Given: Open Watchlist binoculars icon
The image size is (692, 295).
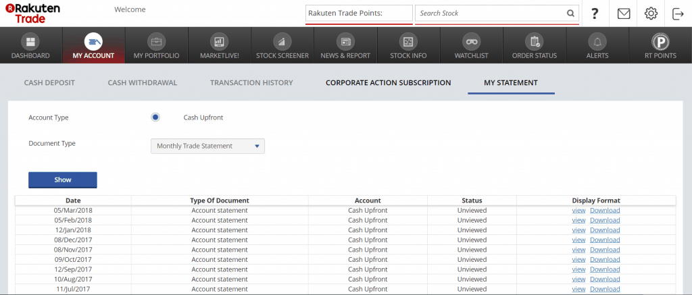Looking at the screenshot, I should pos(471,42).
